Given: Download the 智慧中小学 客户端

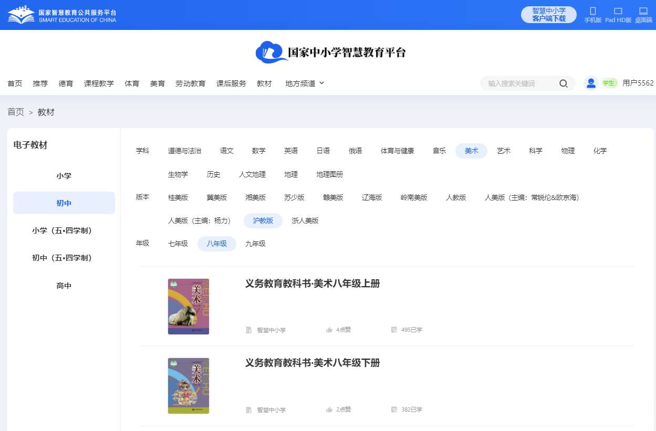Looking at the screenshot, I should pyautogui.click(x=549, y=15).
